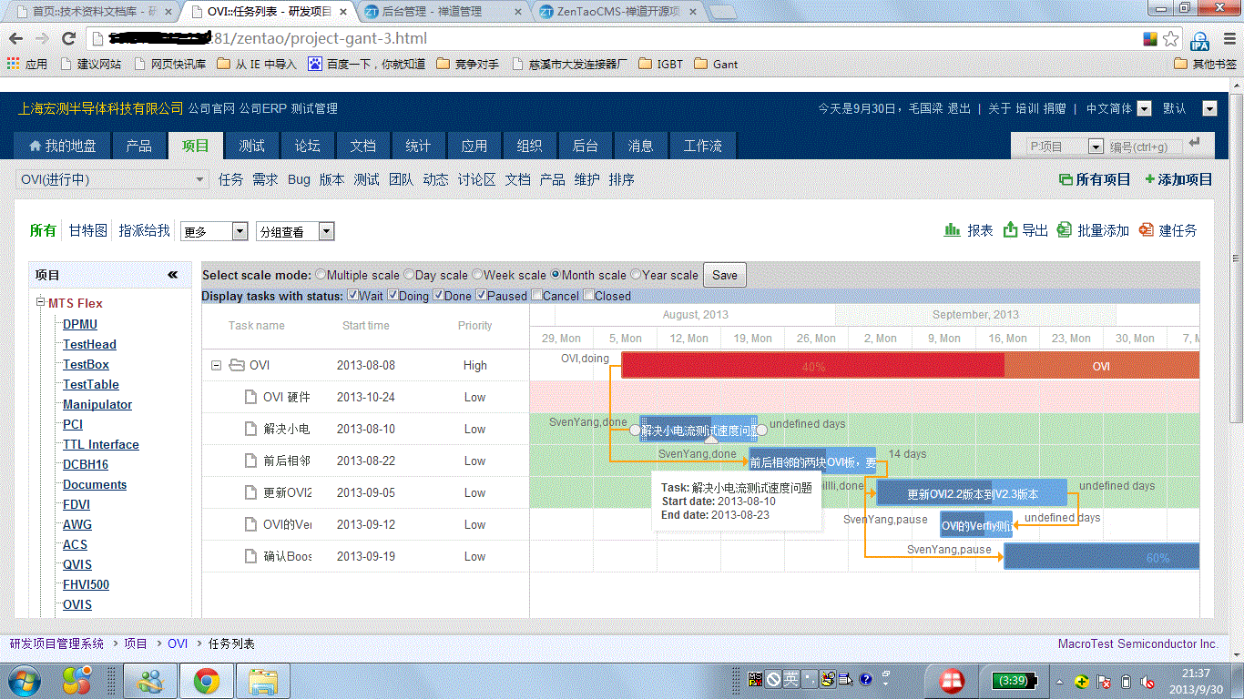Collapse the OVI task group
The width and height of the screenshot is (1244, 699).
click(216, 366)
